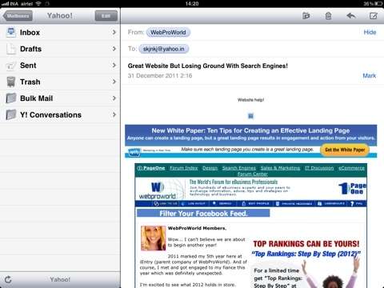The height and width of the screenshot is (288, 384).
Task: Open the Trash folder icon
Action: pyautogui.click(x=11, y=82)
